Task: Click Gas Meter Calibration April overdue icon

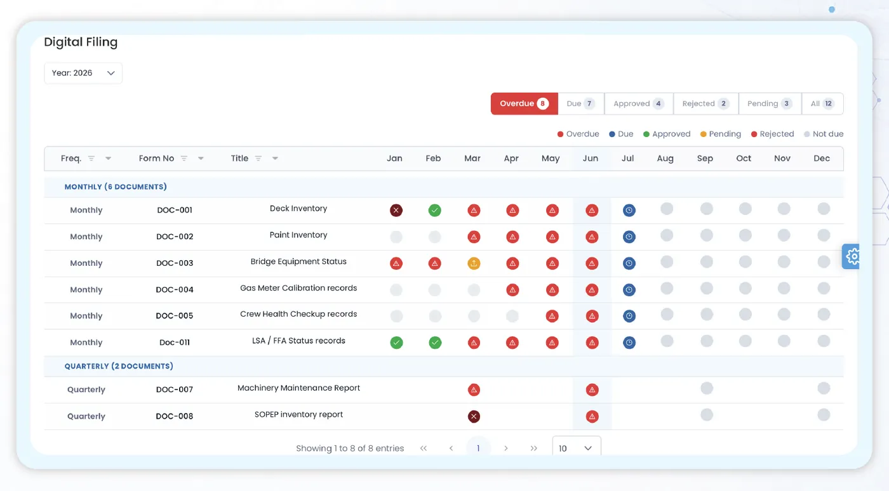Action: click(512, 290)
